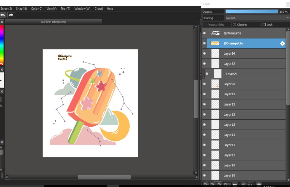Click the trash icon below the layer list

(259, 185)
